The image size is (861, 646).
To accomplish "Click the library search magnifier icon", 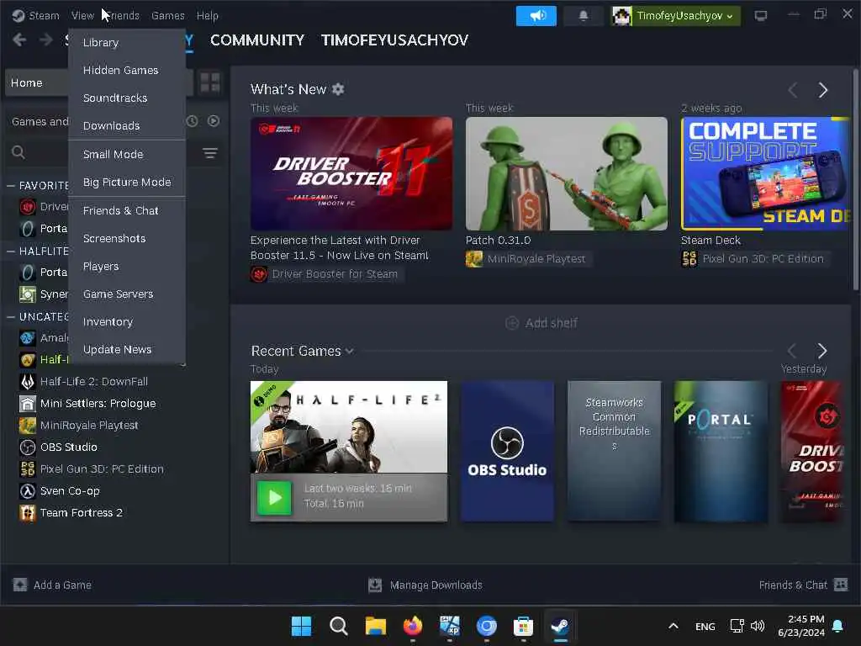I will pos(18,152).
